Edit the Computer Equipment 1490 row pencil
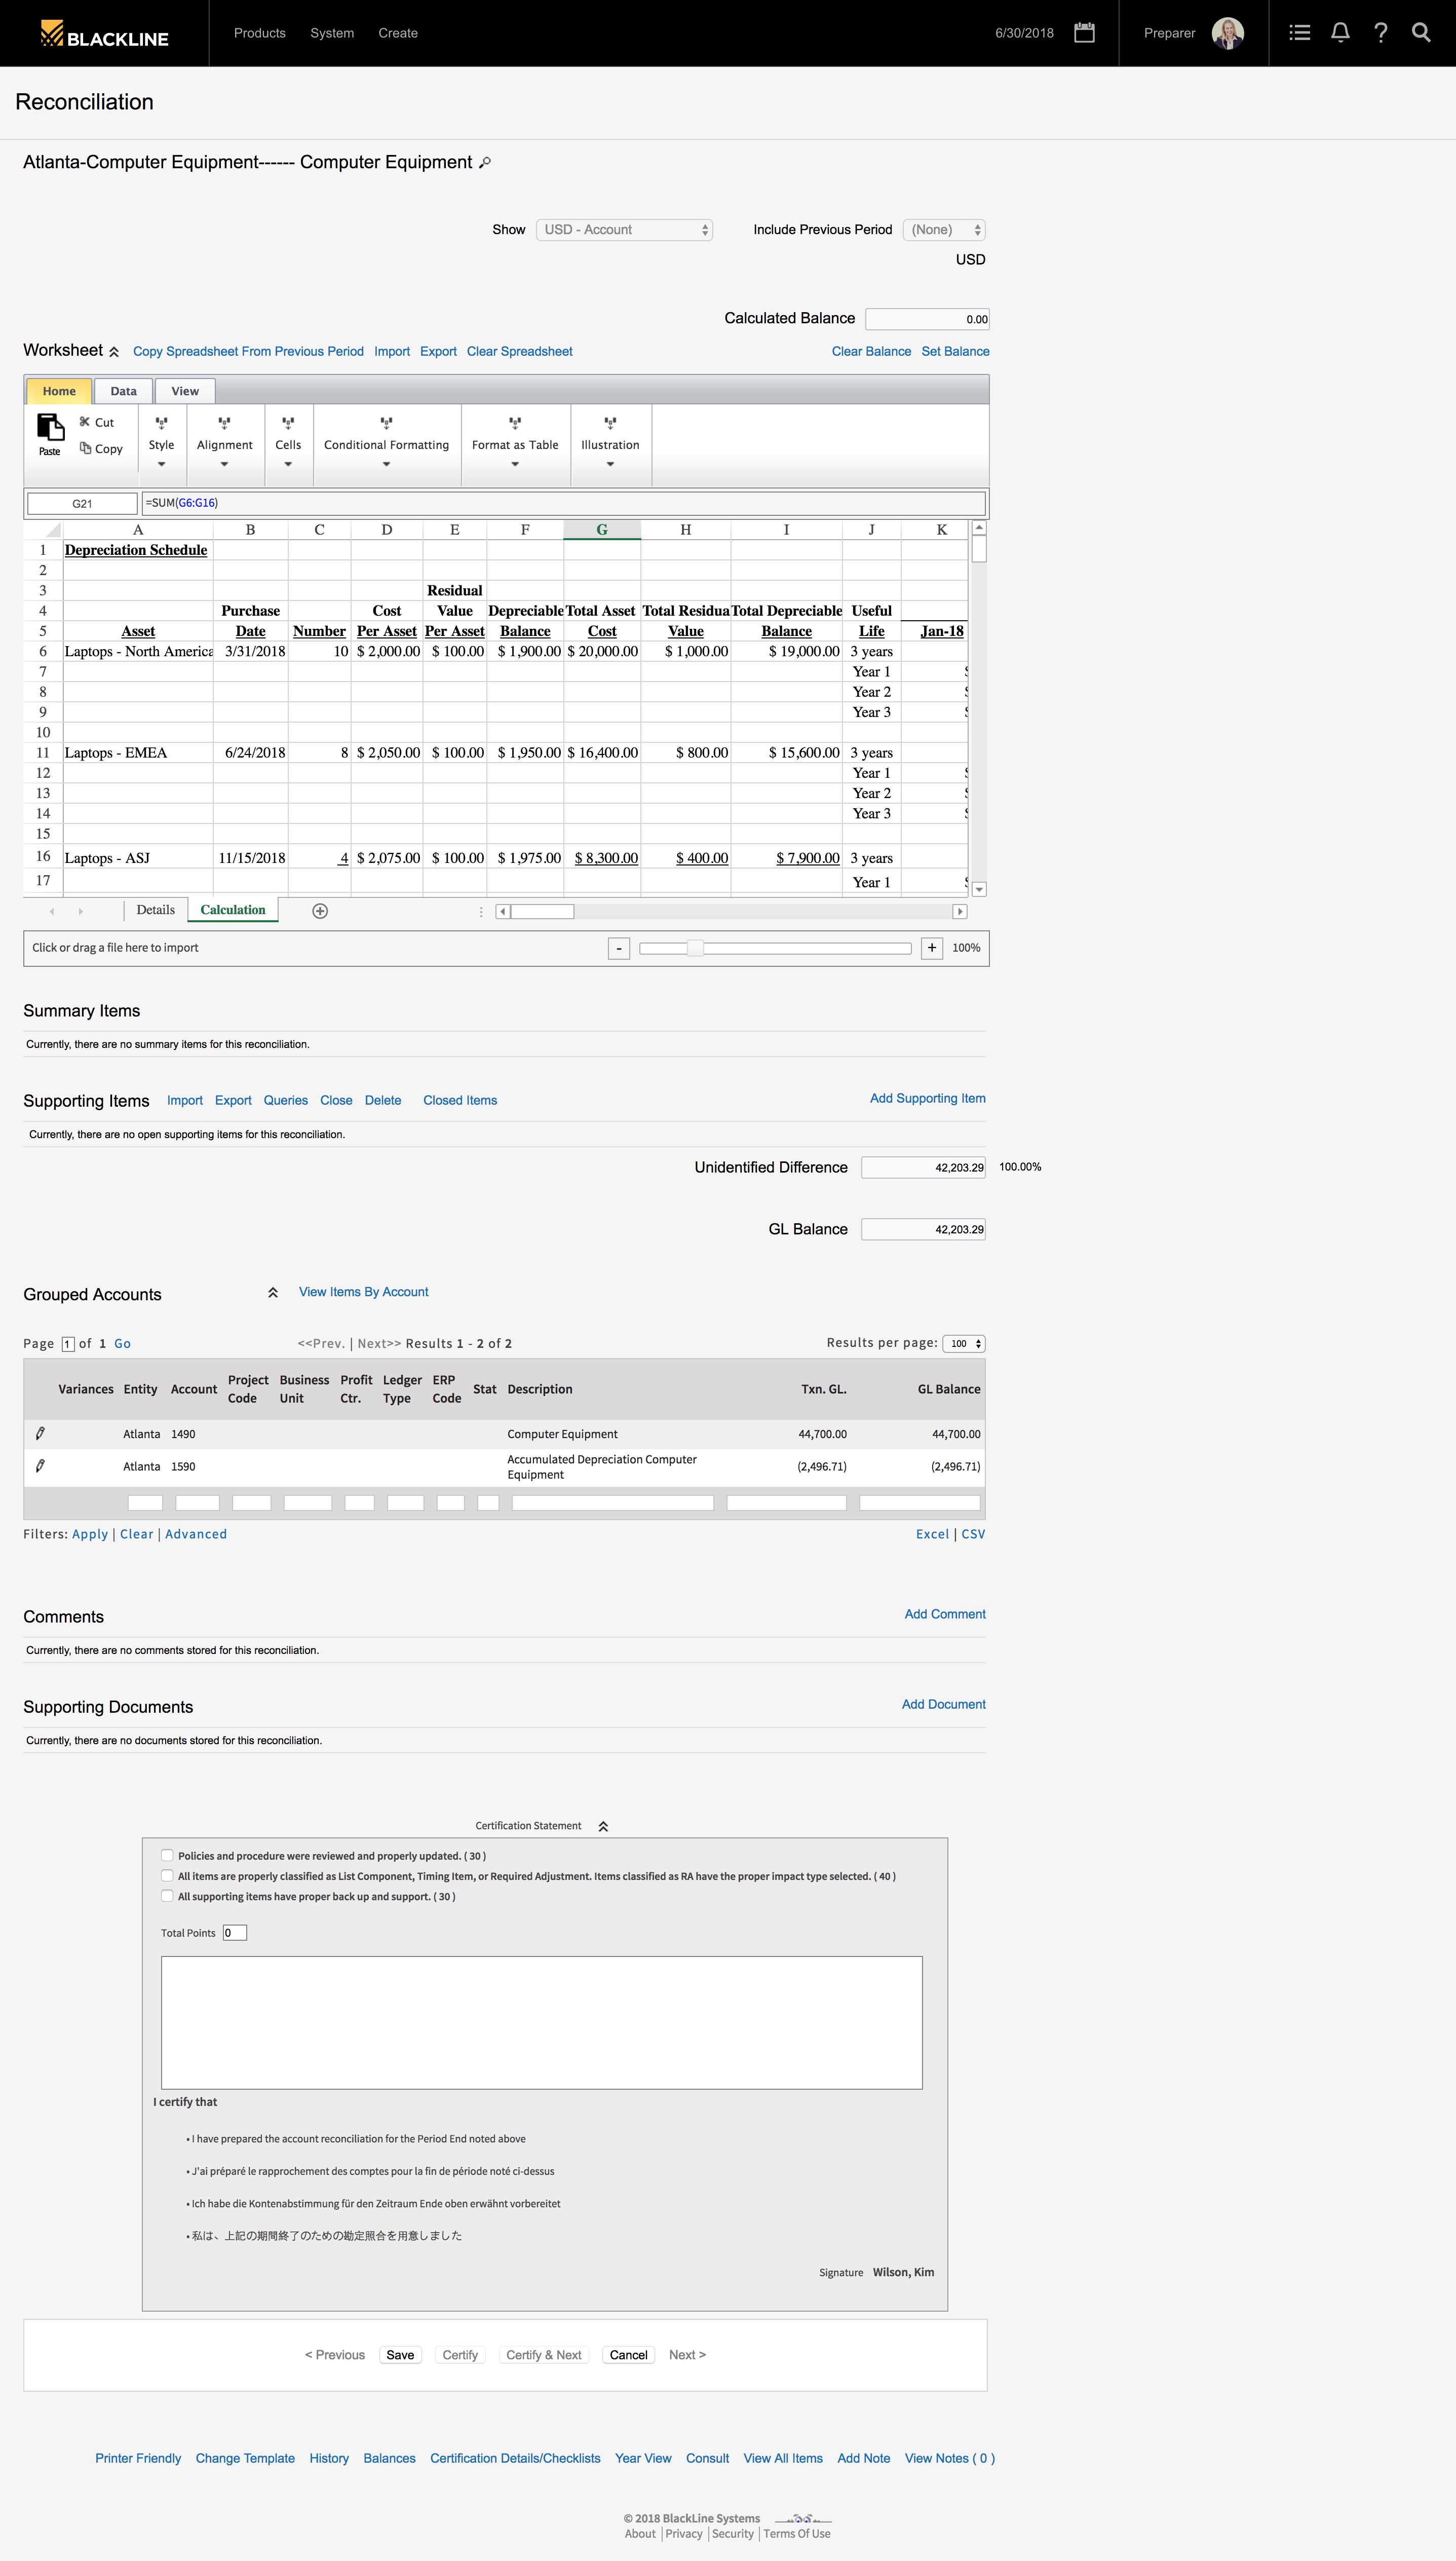Image resolution: width=1456 pixels, height=2561 pixels. (40, 1434)
